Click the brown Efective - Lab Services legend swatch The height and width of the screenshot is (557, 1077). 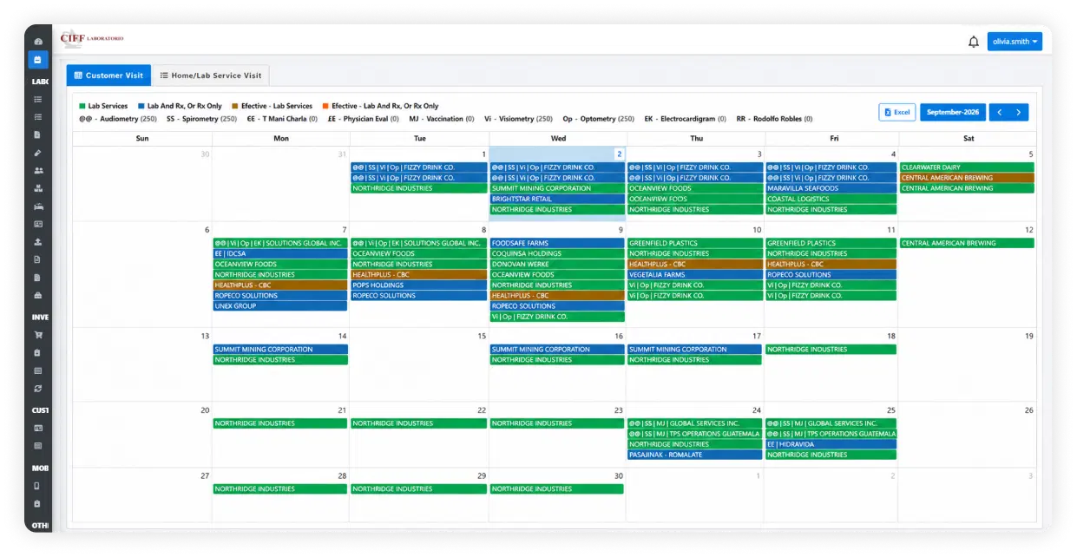(x=234, y=106)
